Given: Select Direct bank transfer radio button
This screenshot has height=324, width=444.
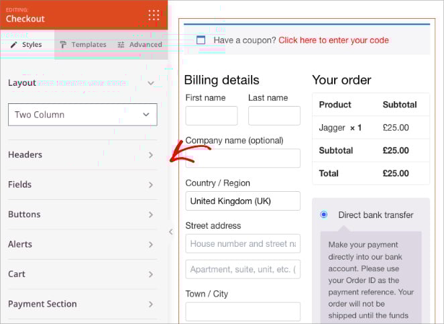Looking at the screenshot, I should point(324,215).
